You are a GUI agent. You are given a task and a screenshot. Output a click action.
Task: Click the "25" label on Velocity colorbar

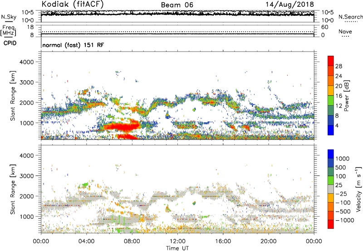pos(338,185)
